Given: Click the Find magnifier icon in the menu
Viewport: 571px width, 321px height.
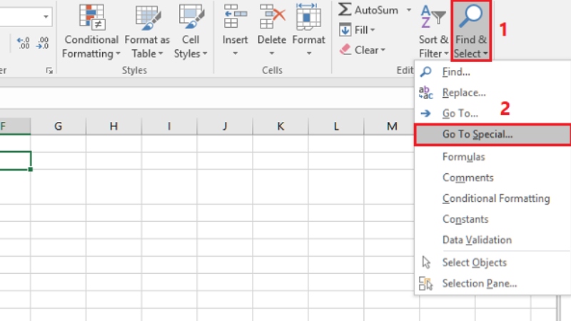Looking at the screenshot, I should tap(425, 72).
